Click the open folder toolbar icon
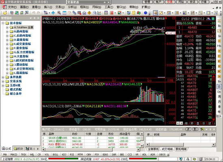The height and width of the screenshot is (162, 223). pos(5,13)
